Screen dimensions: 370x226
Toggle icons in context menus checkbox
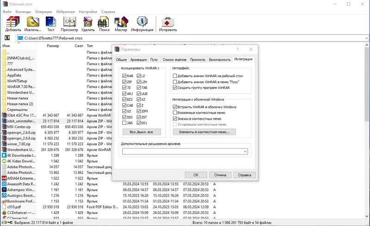tap(175, 118)
